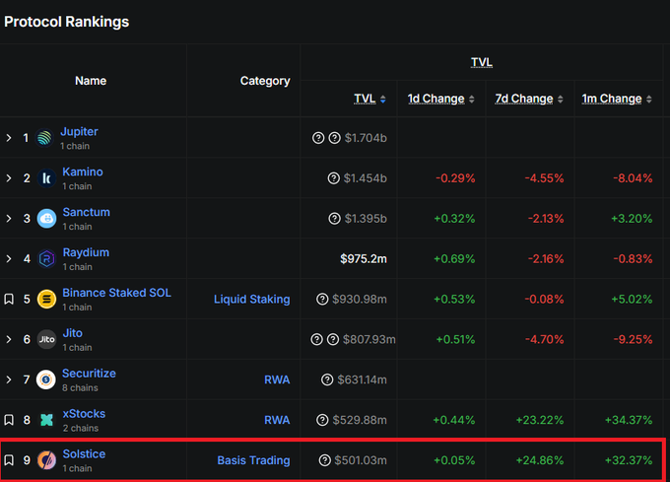The height and width of the screenshot is (482, 670).
Task: Click the -9.25% value for Jito
Action: [633, 339]
